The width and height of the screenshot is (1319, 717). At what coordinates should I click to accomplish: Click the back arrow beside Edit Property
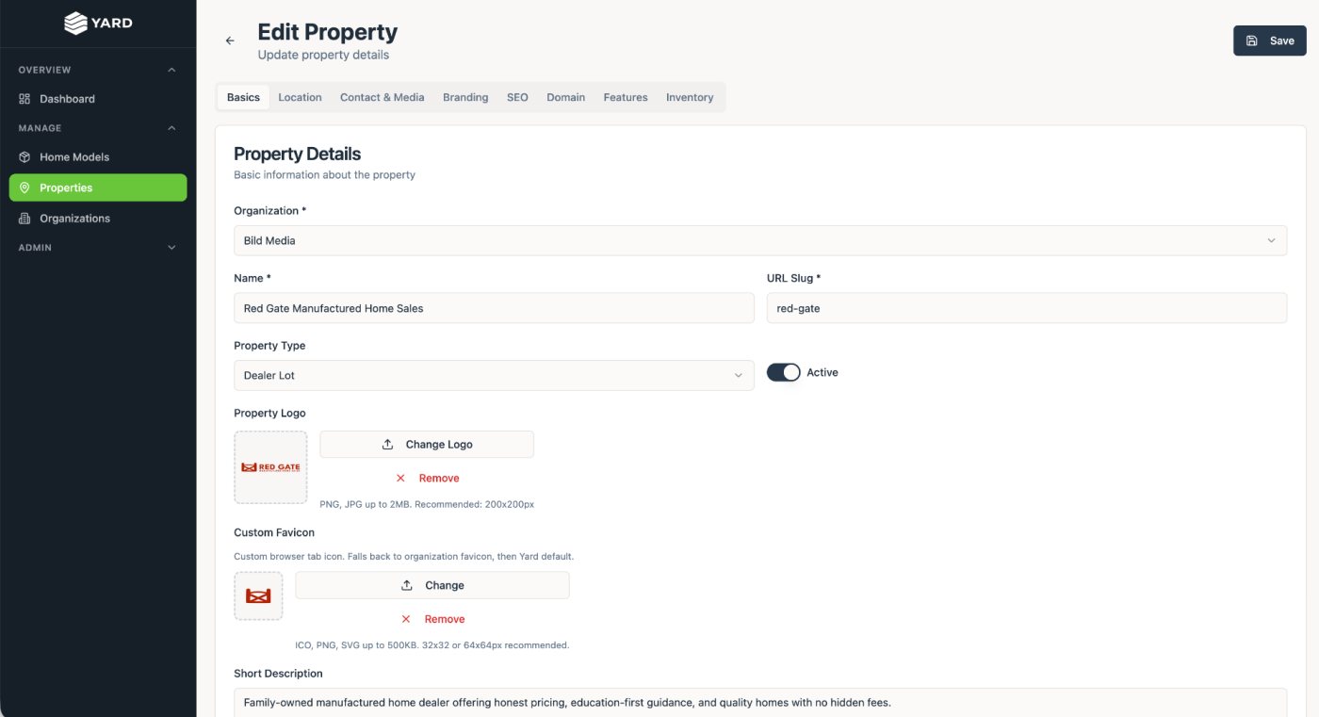tap(230, 41)
